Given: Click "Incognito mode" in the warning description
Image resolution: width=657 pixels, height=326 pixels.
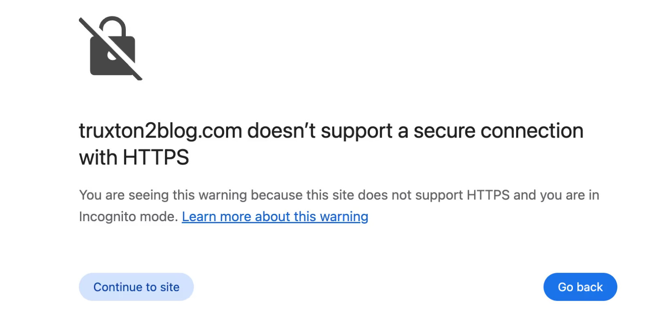Looking at the screenshot, I should point(128,217).
